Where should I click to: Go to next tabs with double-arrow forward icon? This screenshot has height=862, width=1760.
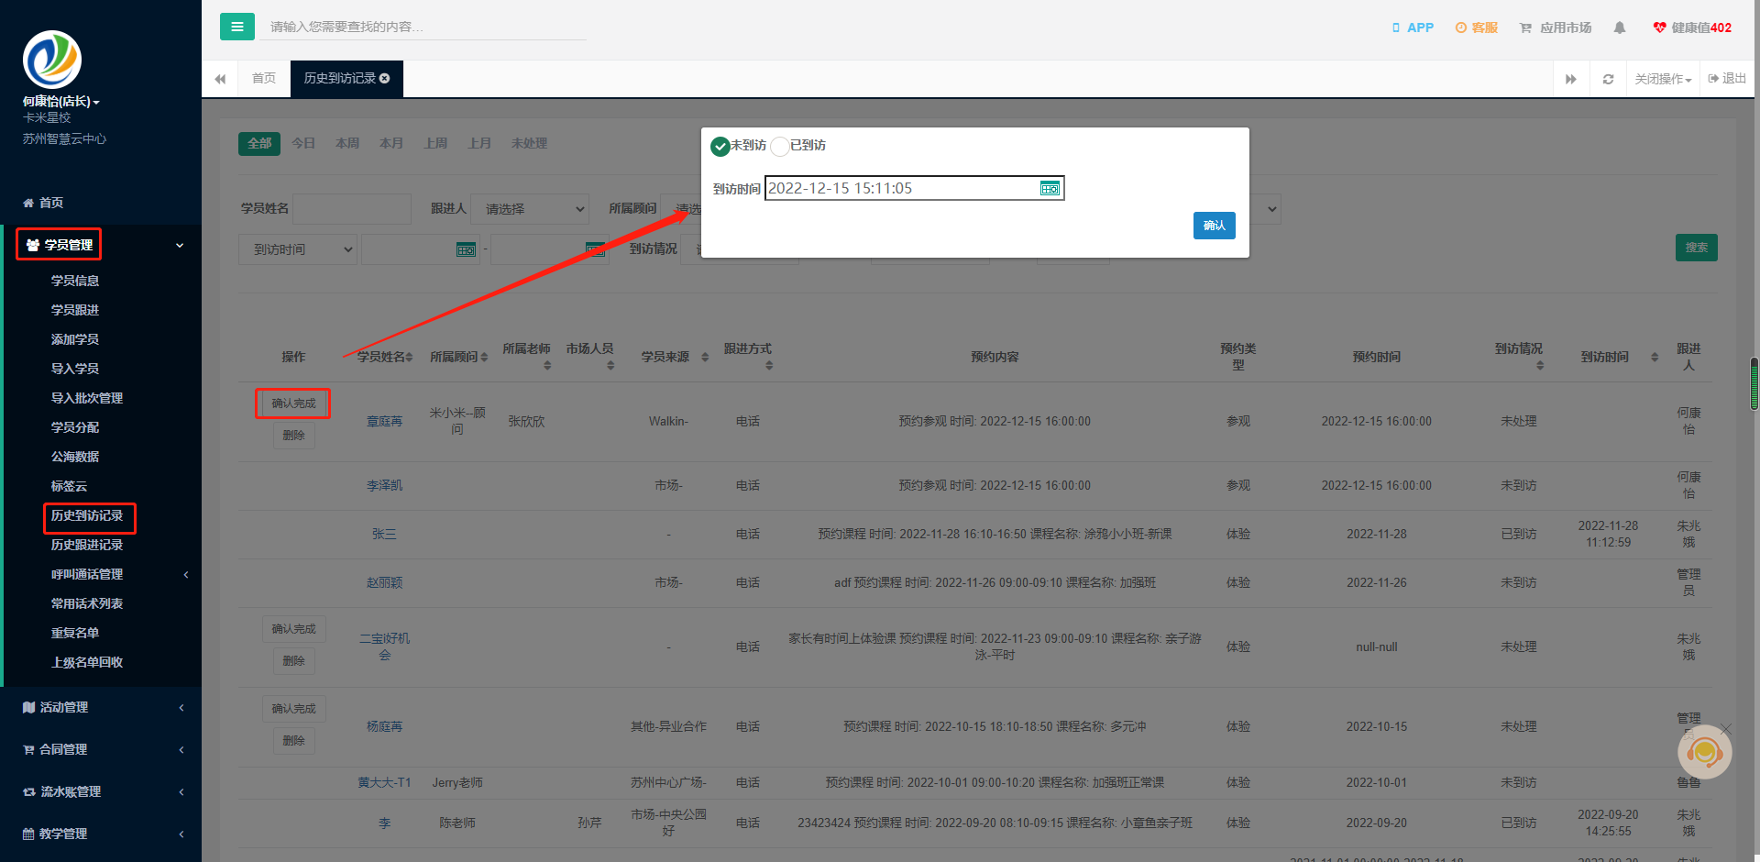1571,79
